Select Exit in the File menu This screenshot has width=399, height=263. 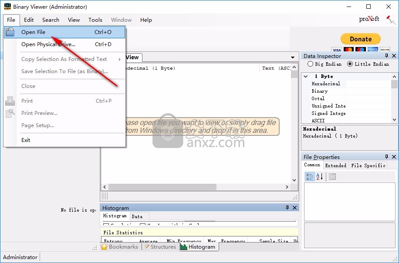(64, 140)
